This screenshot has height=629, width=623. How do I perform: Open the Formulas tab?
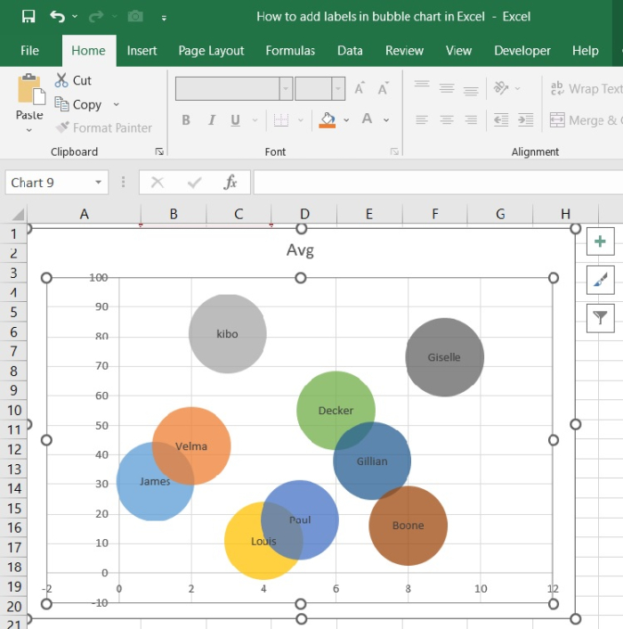click(290, 51)
